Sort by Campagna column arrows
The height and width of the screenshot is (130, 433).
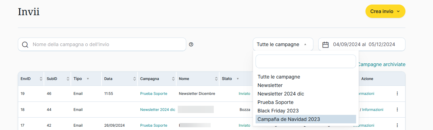click(x=173, y=79)
